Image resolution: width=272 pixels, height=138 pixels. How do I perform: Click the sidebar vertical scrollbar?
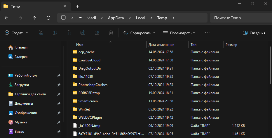[x=64, y=84]
